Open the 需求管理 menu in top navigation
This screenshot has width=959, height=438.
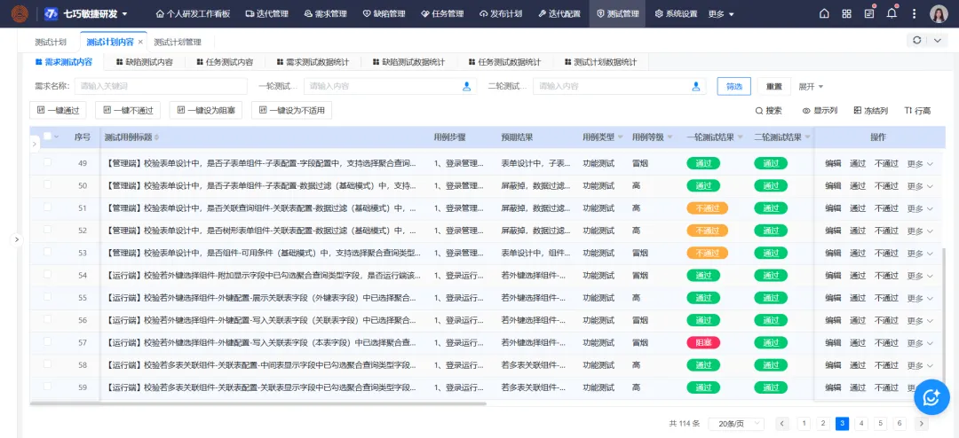325,14
